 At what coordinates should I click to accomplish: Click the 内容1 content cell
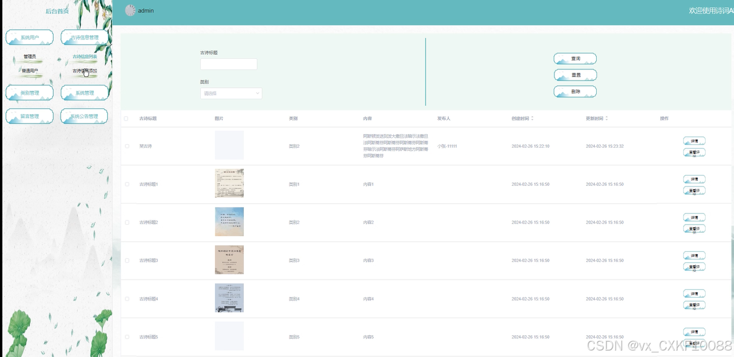point(369,184)
